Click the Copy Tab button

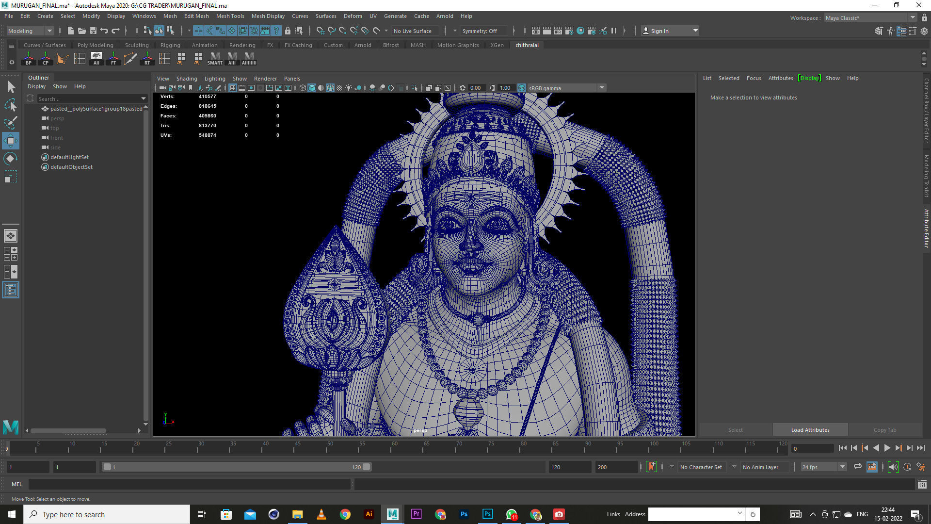tap(885, 430)
